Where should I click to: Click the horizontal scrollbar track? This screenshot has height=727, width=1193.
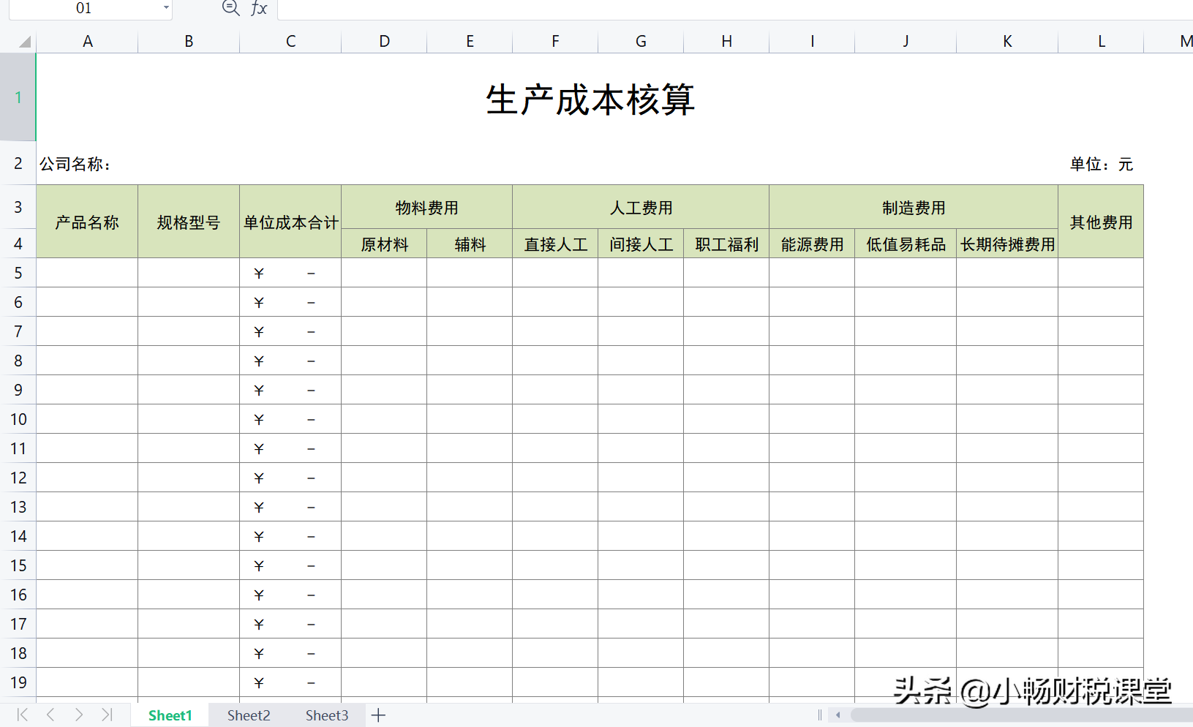pyautogui.click(x=1024, y=715)
